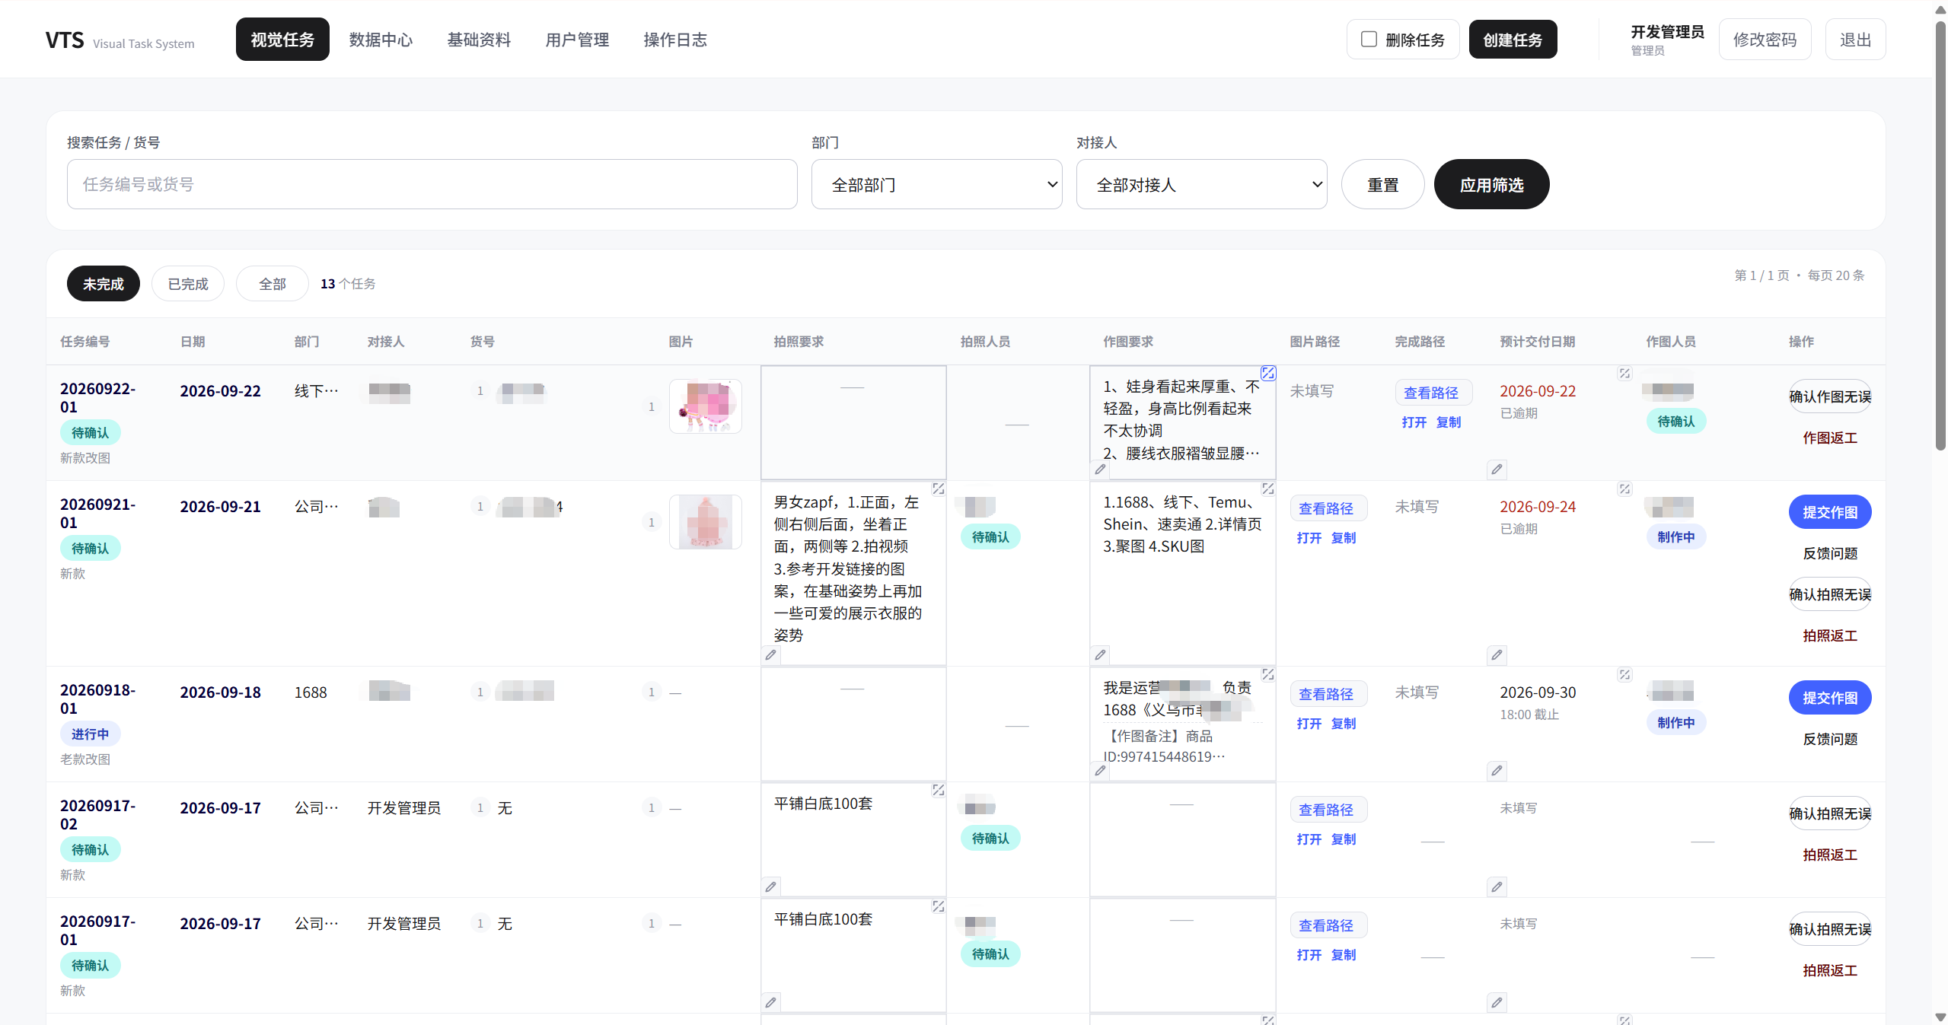
Task: Edit photo requirement pencil for task 20260917-01
Action: coord(771,1002)
